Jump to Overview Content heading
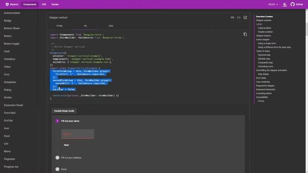 (264, 16)
